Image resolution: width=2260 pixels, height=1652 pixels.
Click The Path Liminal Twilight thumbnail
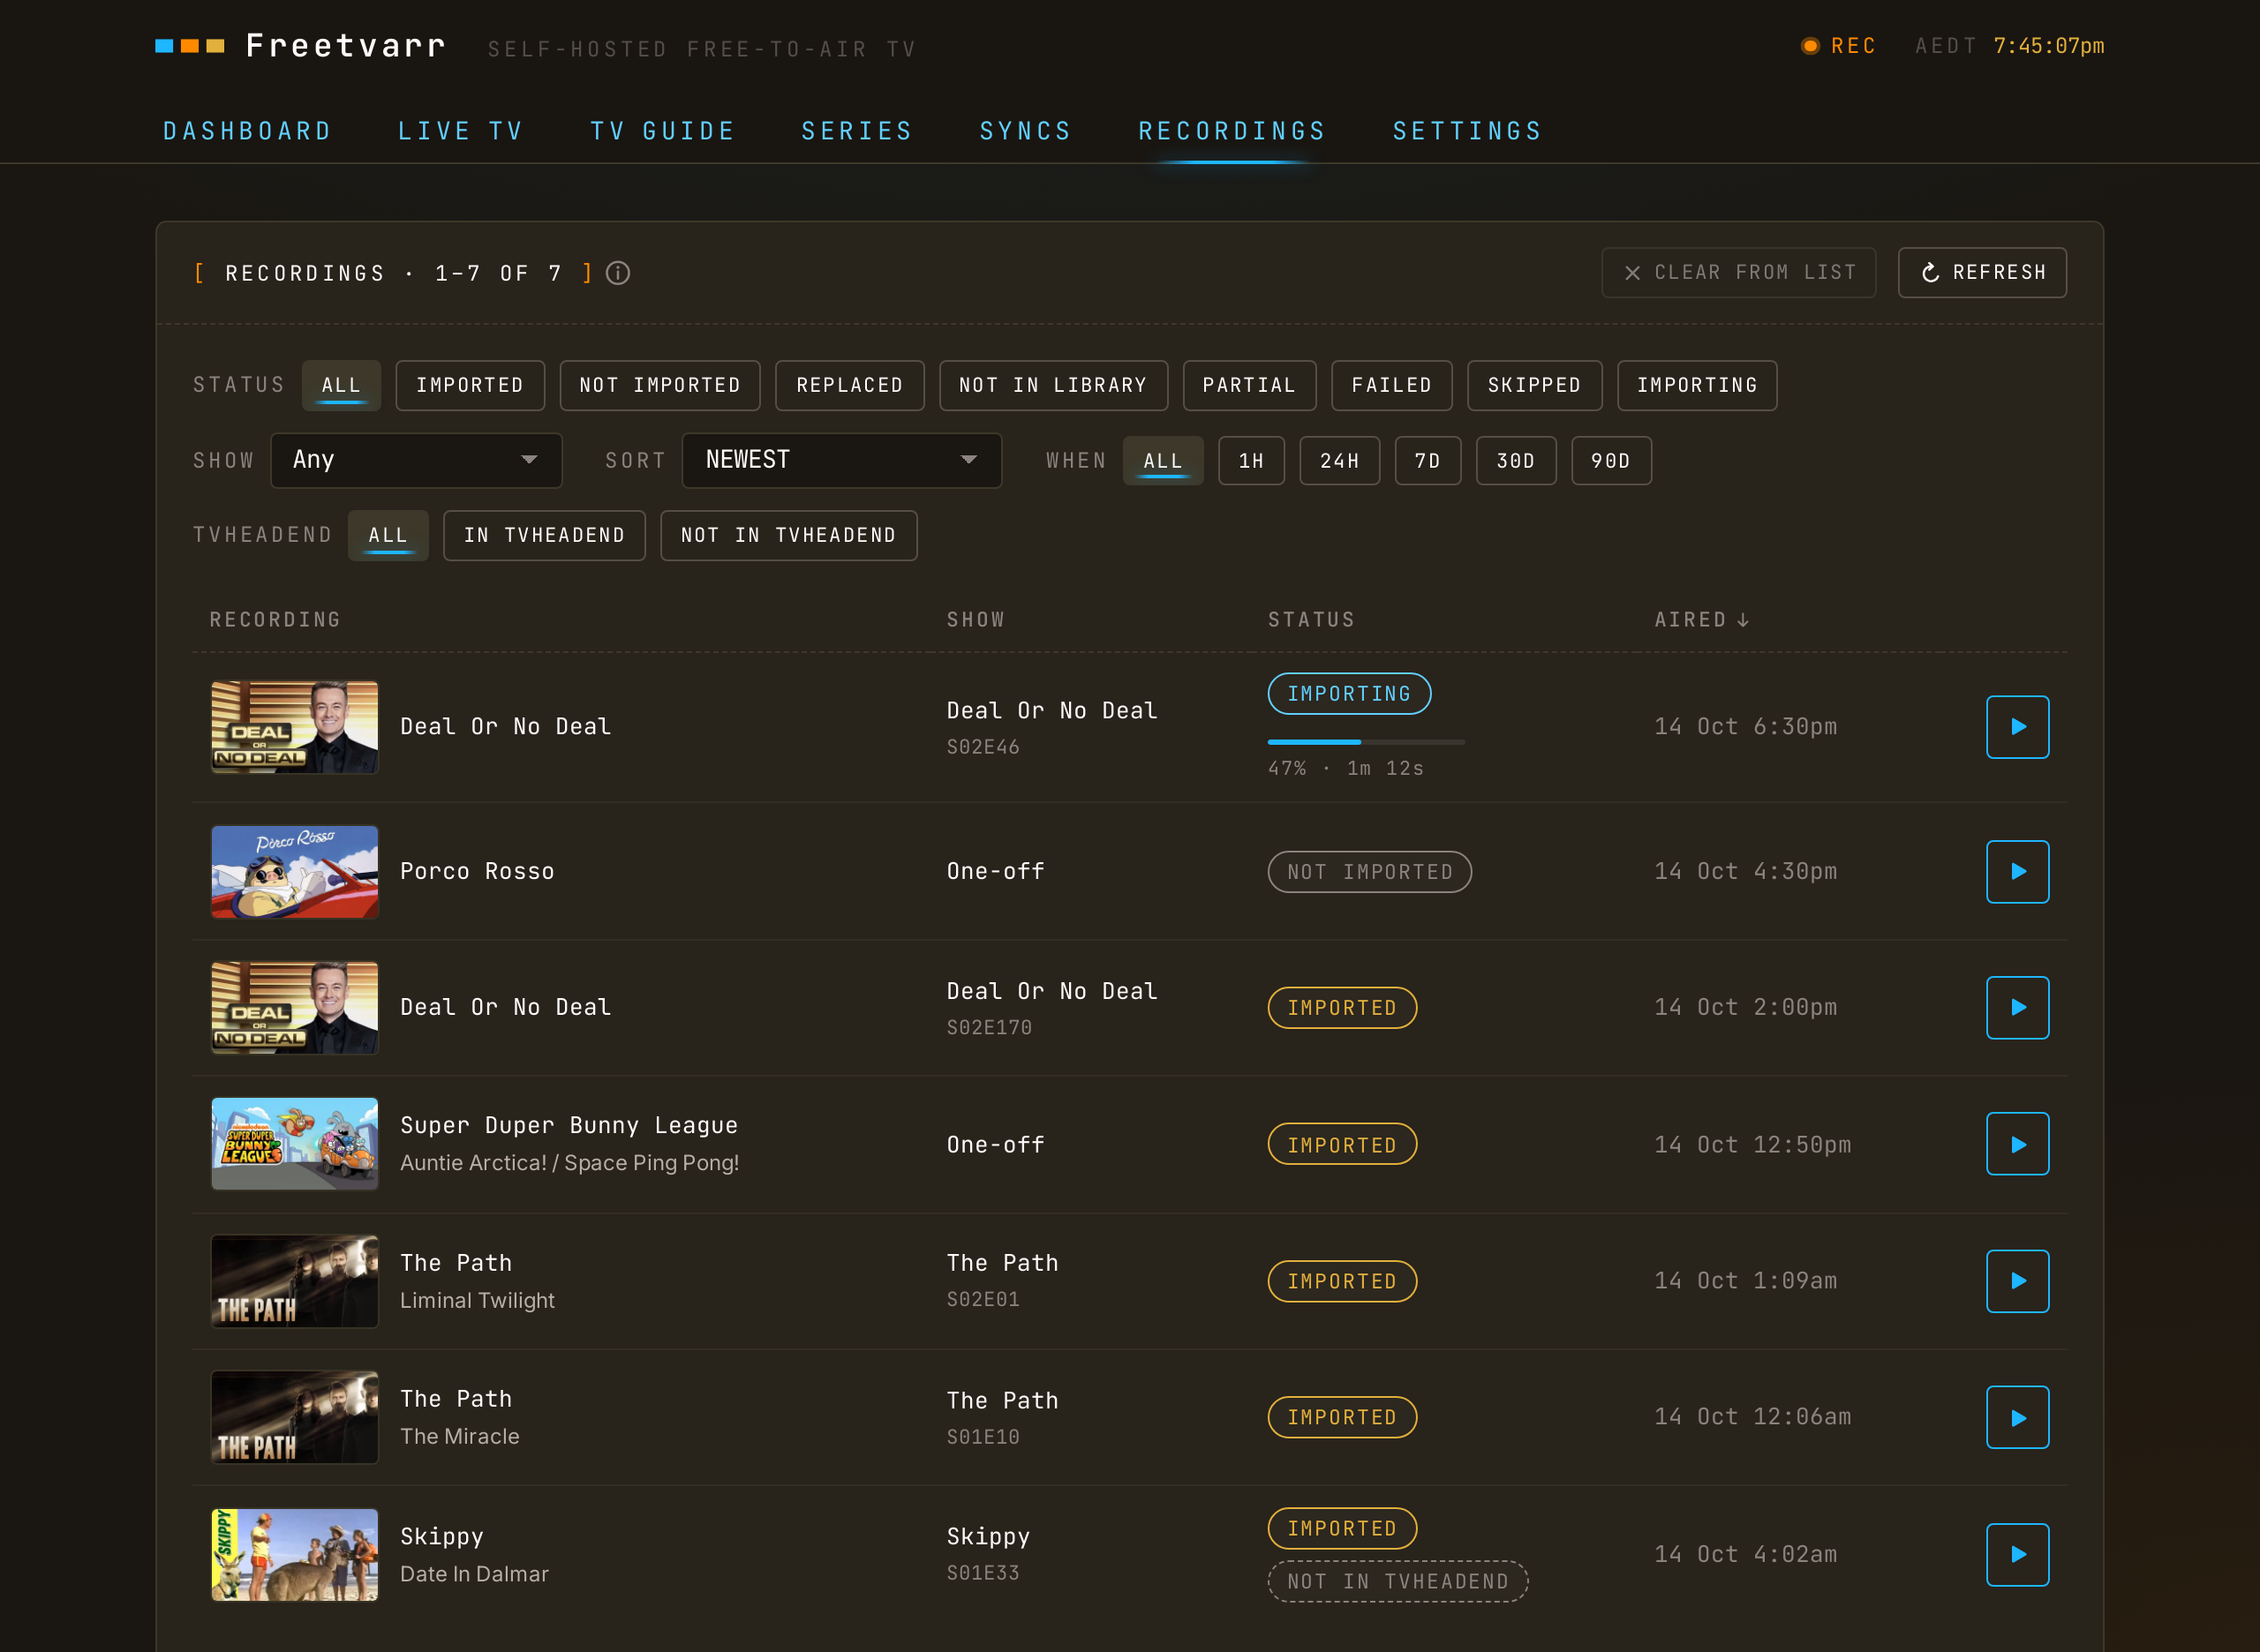click(294, 1281)
